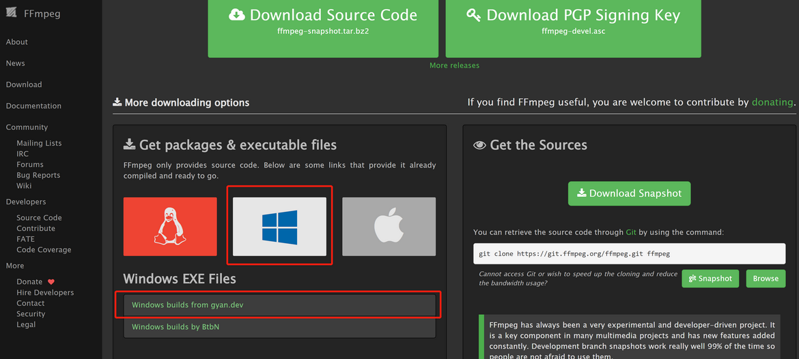Screen dimensions: 799x359
Task: Click the Git link in the retrieve sentence
Action: click(632, 232)
